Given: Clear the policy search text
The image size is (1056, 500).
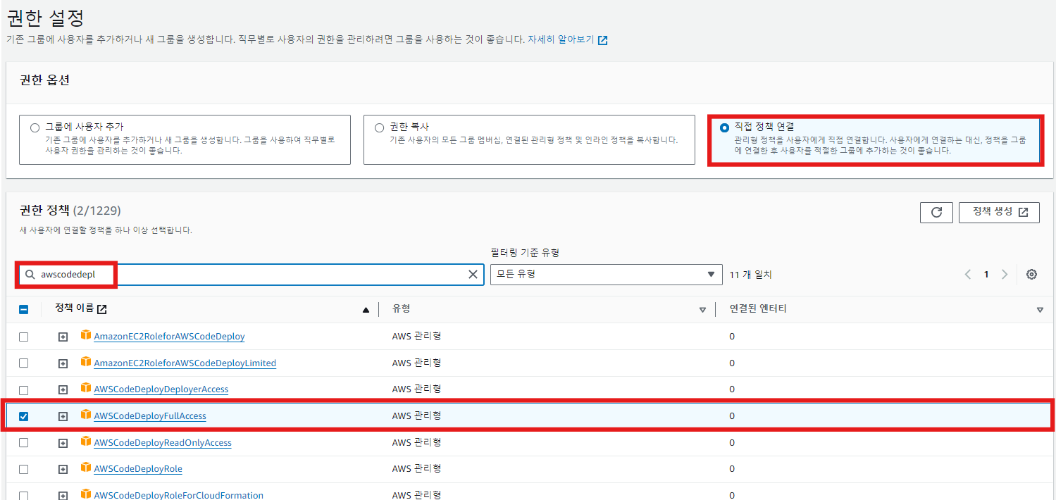Looking at the screenshot, I should click(x=473, y=275).
